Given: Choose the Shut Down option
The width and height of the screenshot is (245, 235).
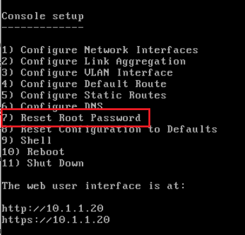Looking at the screenshot, I should click(43, 163).
